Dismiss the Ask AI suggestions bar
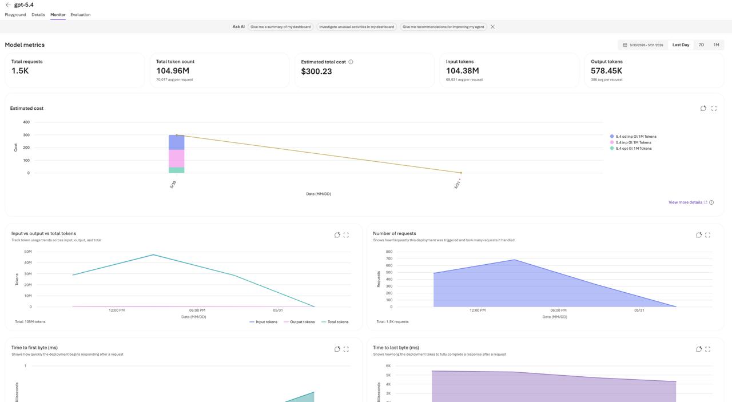Image resolution: width=732 pixels, height=402 pixels. tap(492, 27)
